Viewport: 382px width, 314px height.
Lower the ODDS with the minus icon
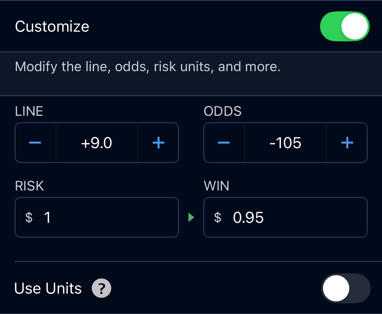[224, 143]
